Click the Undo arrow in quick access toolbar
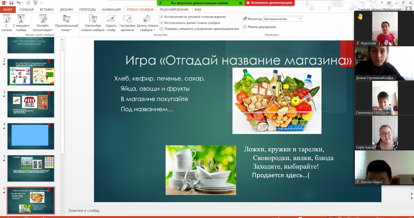Screen dimensions: 414x218 18,3
